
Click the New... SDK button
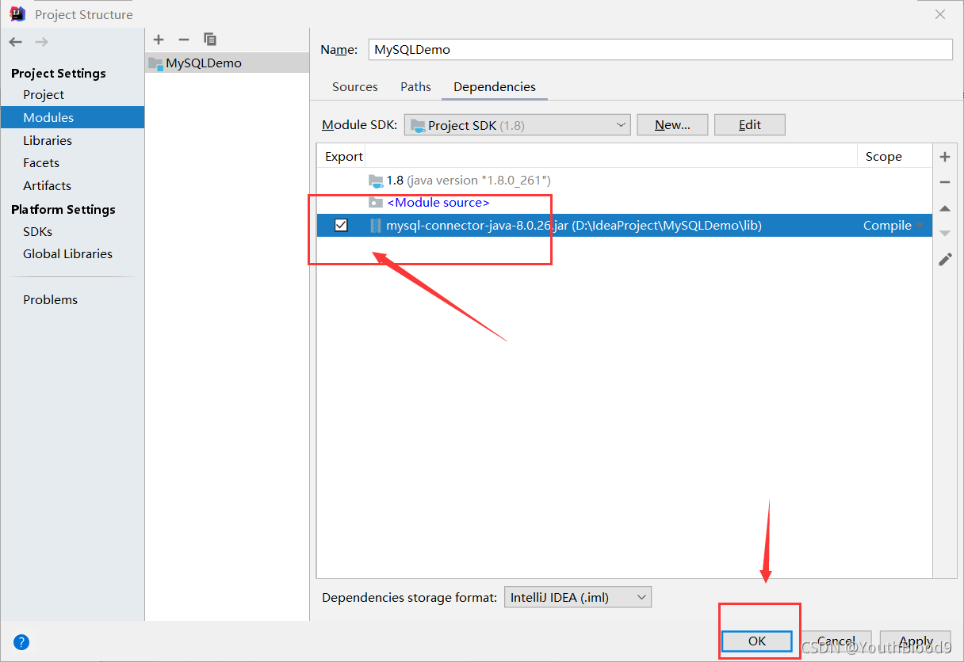coord(672,124)
